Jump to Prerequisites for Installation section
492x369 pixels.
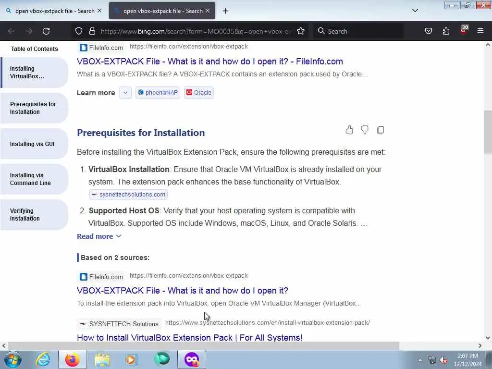pos(35,108)
